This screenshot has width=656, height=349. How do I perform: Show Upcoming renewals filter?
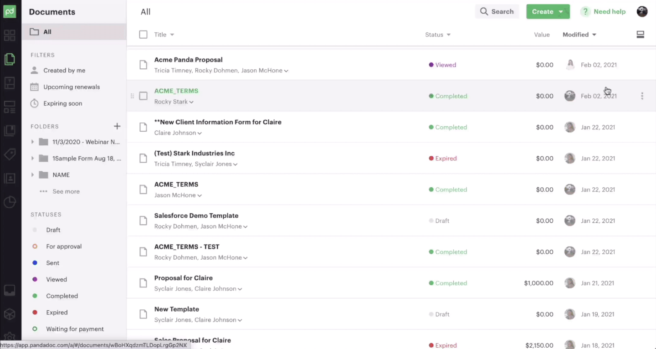pyautogui.click(x=72, y=87)
